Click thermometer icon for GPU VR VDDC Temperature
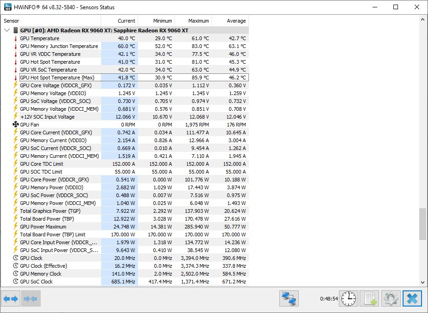428x313 pixels. (x=16, y=54)
